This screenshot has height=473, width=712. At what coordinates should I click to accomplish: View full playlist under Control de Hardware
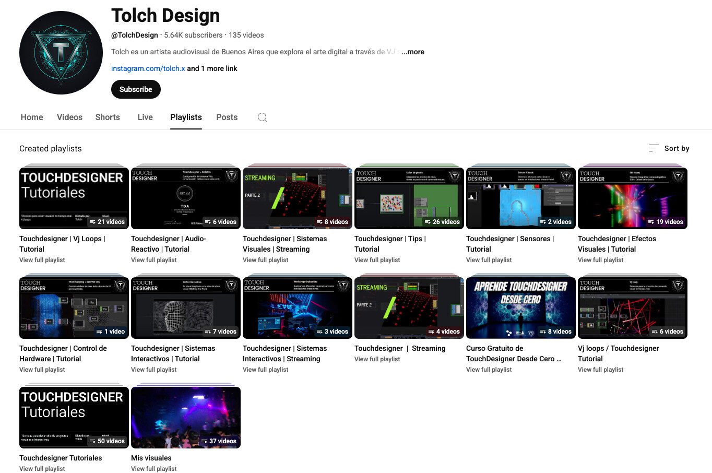(42, 370)
